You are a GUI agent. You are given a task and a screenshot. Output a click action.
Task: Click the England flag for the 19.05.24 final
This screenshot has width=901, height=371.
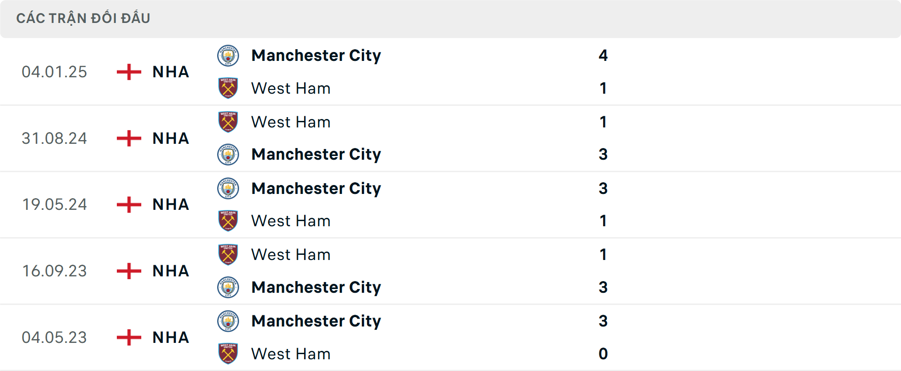pyautogui.click(x=129, y=205)
